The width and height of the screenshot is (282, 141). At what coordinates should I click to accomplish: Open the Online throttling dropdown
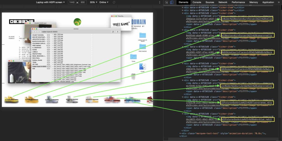pyautogui.click(x=104, y=2)
